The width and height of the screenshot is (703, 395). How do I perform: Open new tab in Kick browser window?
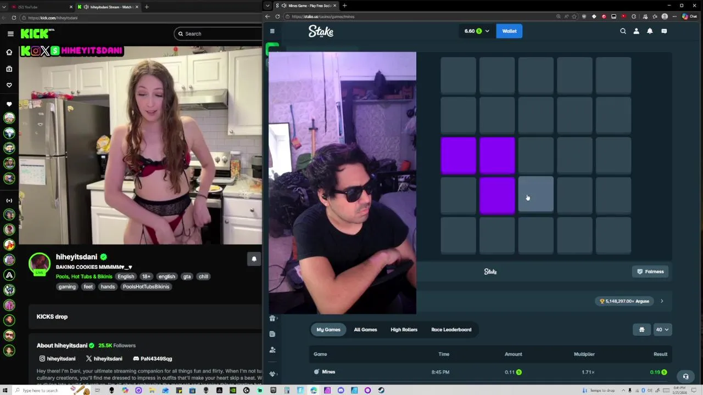(x=147, y=7)
